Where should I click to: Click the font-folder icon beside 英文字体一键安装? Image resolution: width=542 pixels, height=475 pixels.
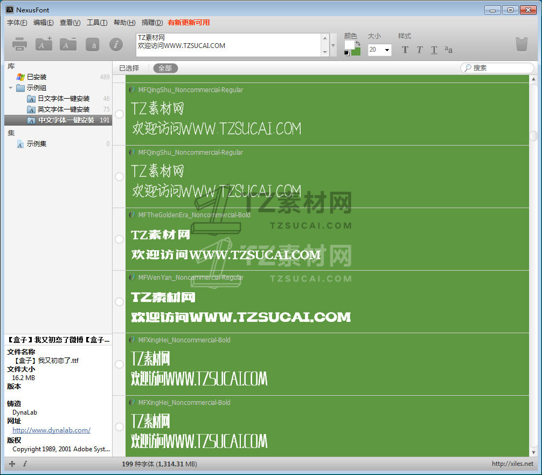[31, 109]
